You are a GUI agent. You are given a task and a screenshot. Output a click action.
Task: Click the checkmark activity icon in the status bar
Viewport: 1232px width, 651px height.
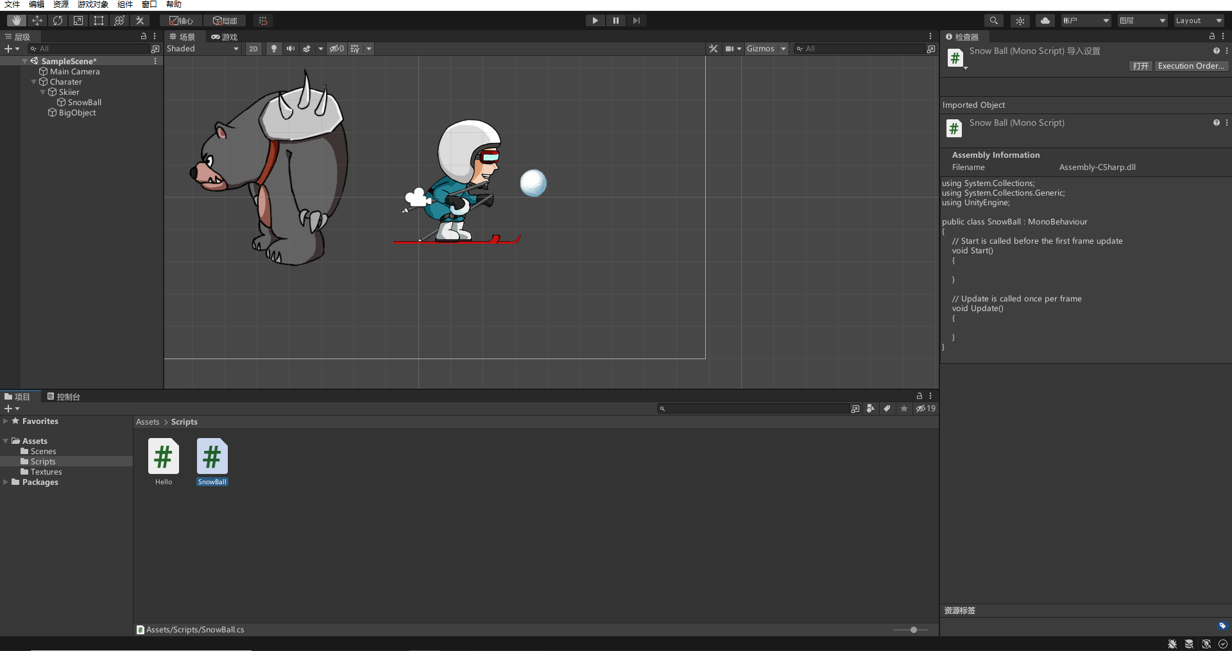pos(1223,644)
